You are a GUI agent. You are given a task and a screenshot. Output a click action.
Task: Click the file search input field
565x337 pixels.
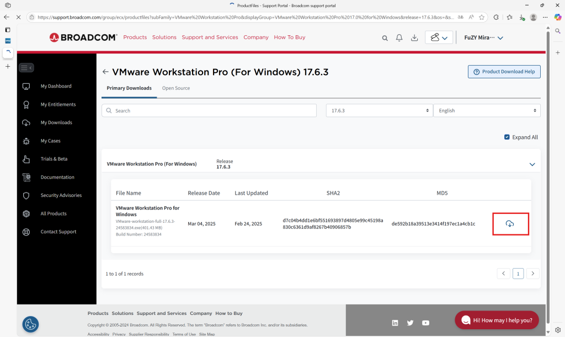[209, 110]
